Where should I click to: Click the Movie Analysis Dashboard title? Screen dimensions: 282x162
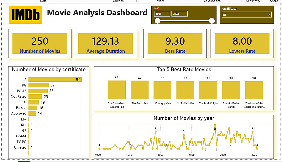click(x=97, y=12)
